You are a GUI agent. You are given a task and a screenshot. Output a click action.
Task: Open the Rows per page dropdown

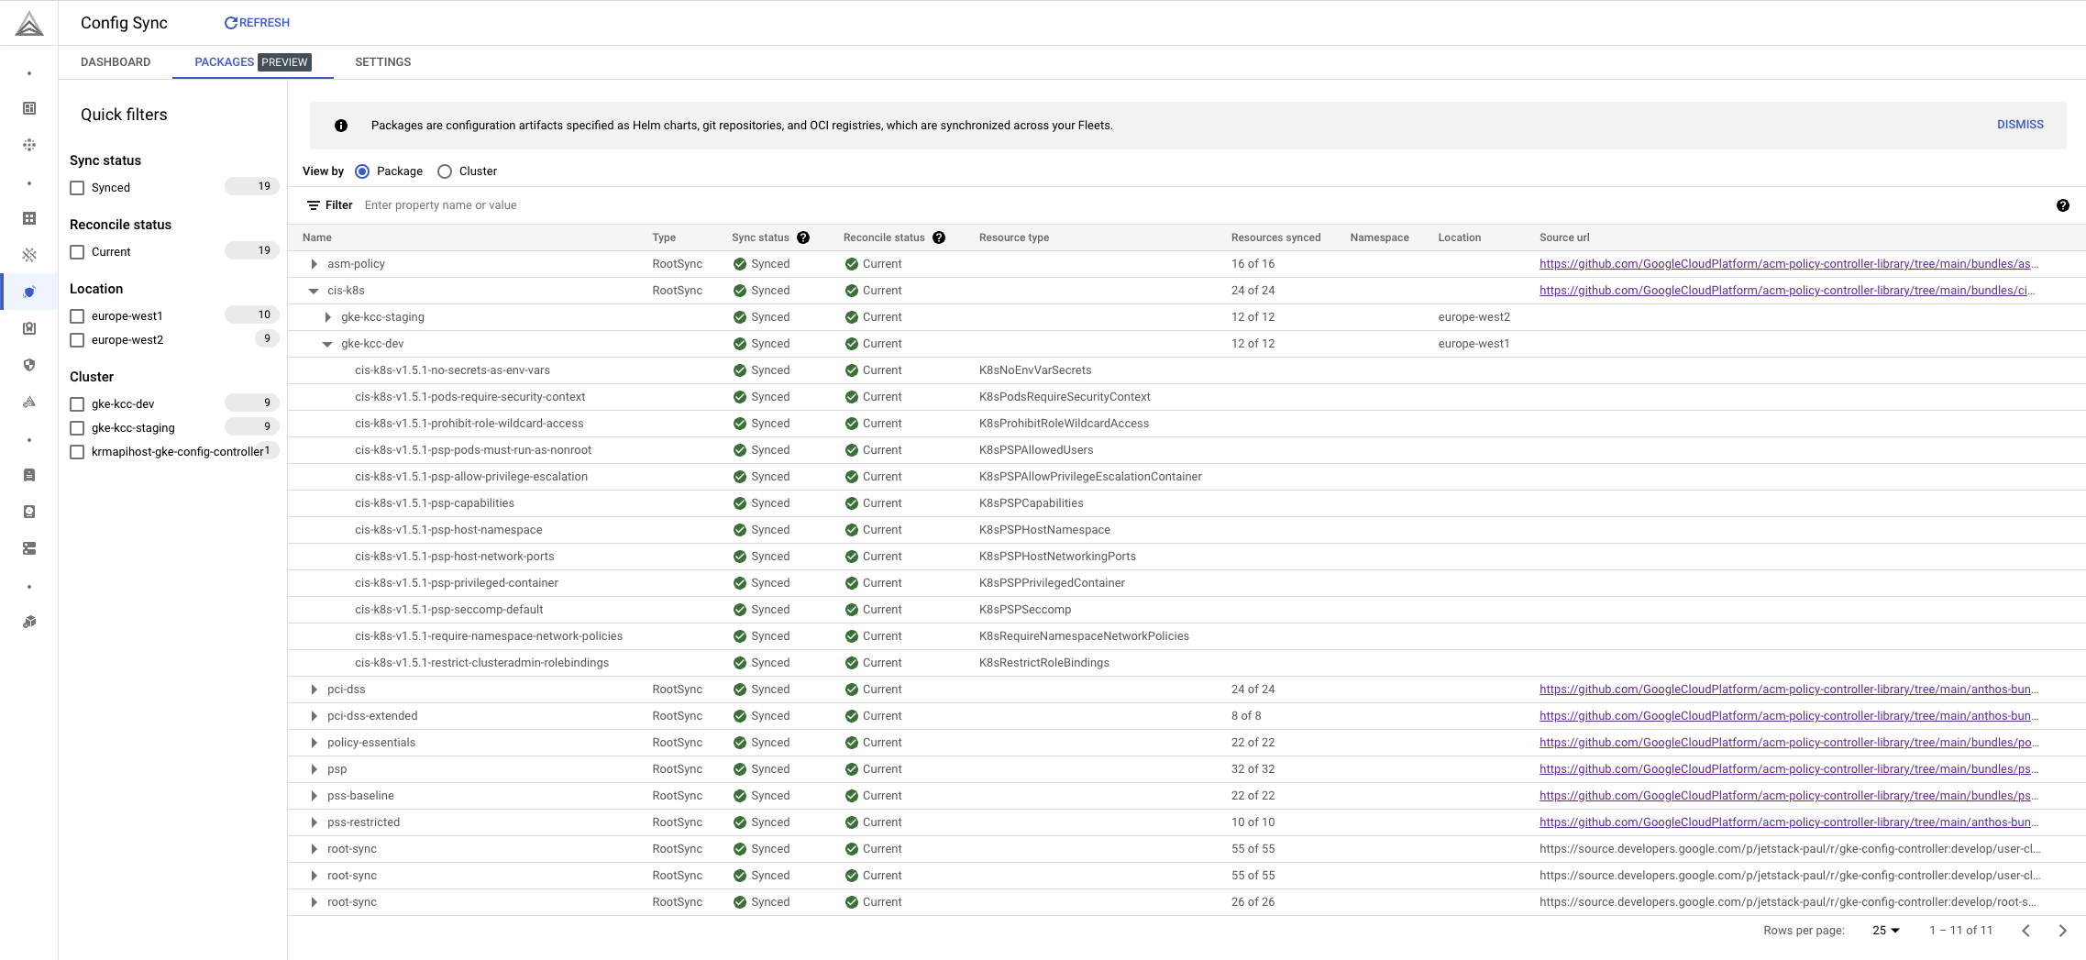tap(1884, 931)
